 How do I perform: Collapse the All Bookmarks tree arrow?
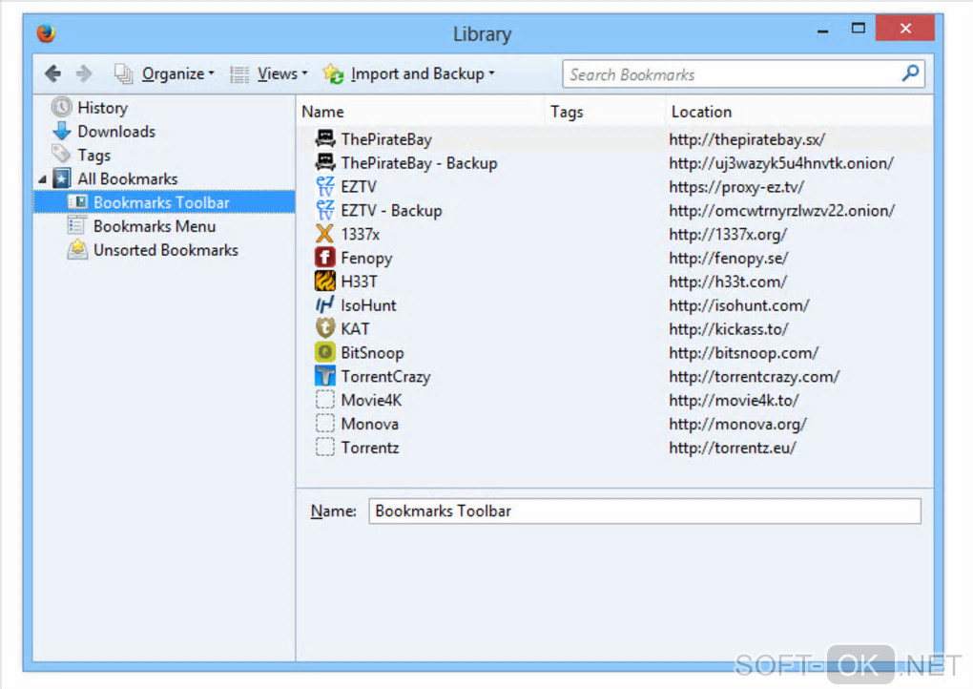click(42, 179)
